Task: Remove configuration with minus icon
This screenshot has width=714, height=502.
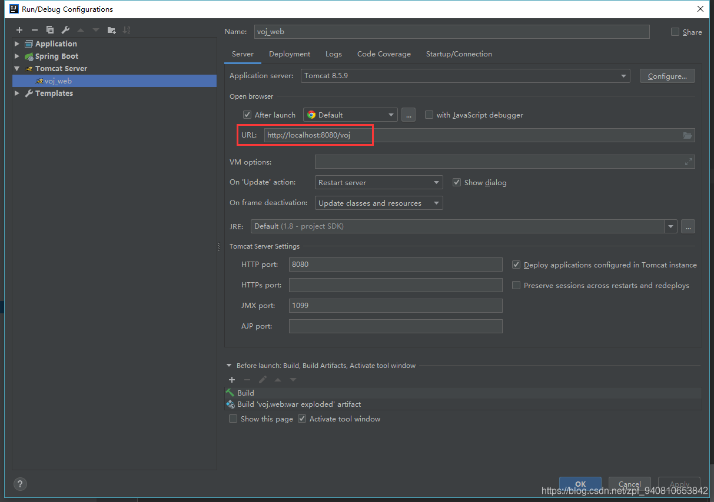Action: coord(35,30)
